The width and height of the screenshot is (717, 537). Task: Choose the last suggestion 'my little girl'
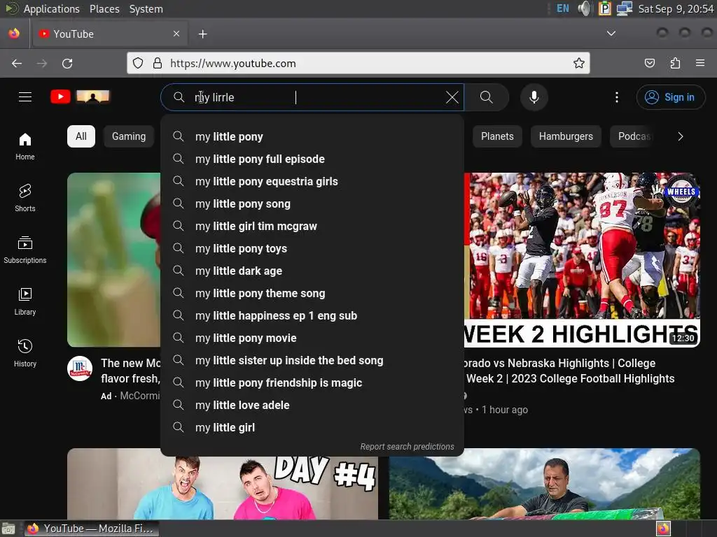[x=312, y=427]
